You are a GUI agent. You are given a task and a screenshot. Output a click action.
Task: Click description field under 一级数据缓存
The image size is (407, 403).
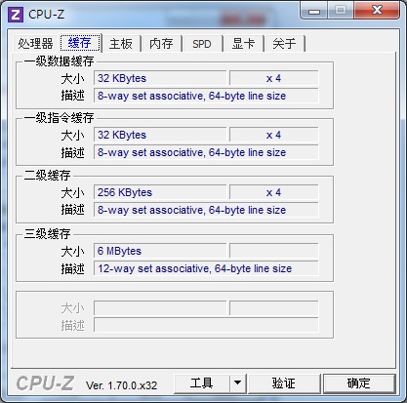(x=206, y=96)
